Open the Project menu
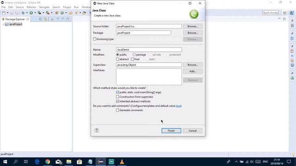 click(67, 7)
